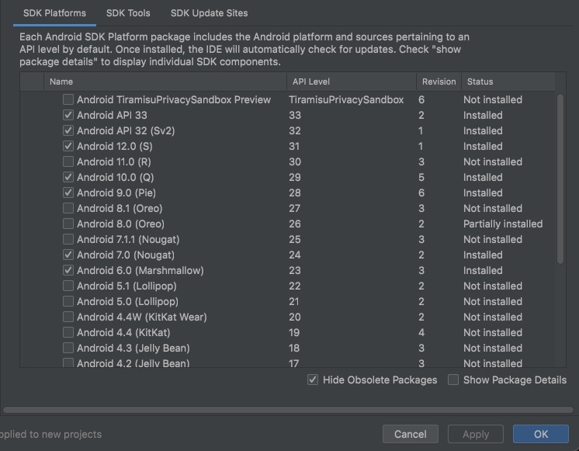Image resolution: width=579 pixels, height=451 pixels.
Task: Click the Revision column header
Action: point(439,82)
